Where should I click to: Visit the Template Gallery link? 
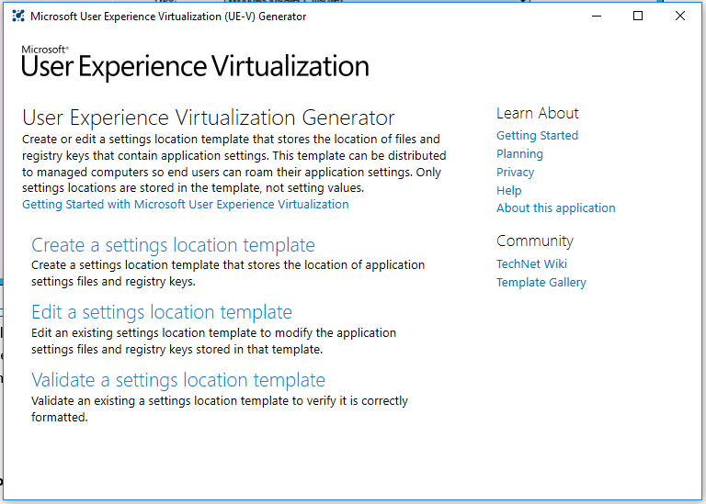tap(541, 283)
